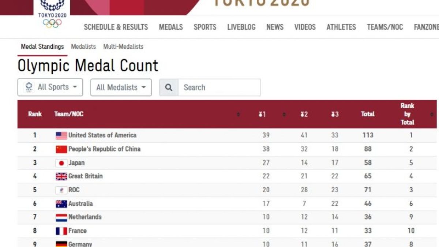Open the Fanzone menu item
The image size is (439, 247).
426,27
